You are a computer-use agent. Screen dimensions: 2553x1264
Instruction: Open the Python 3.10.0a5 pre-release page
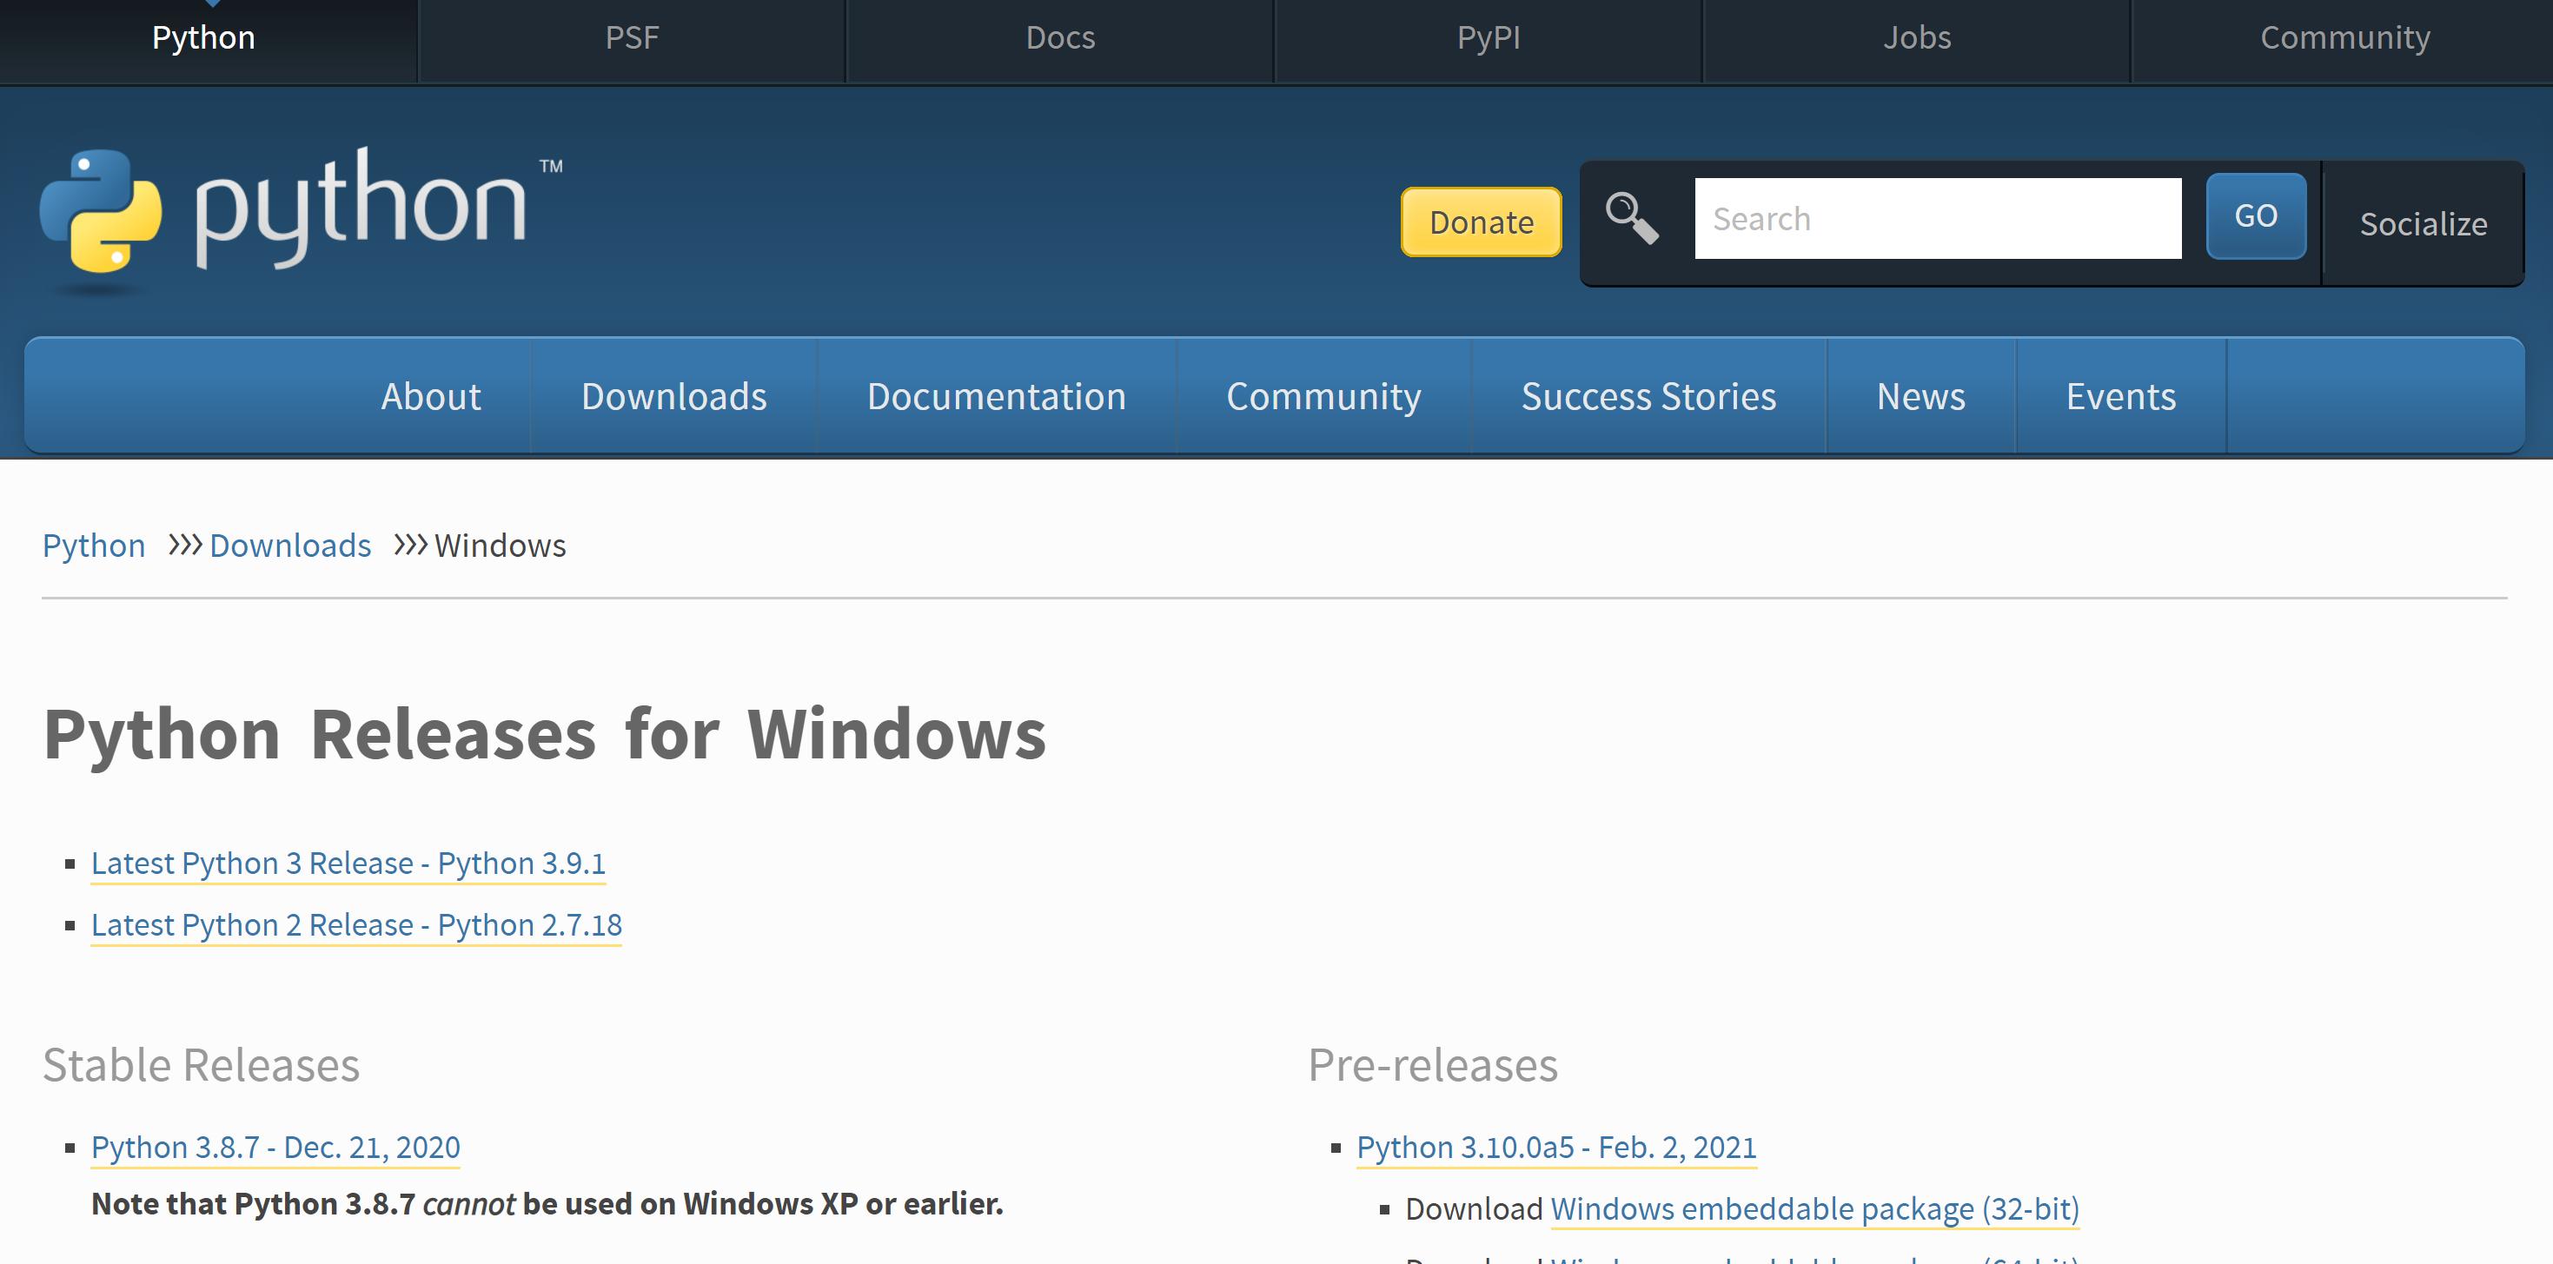[x=1556, y=1146]
